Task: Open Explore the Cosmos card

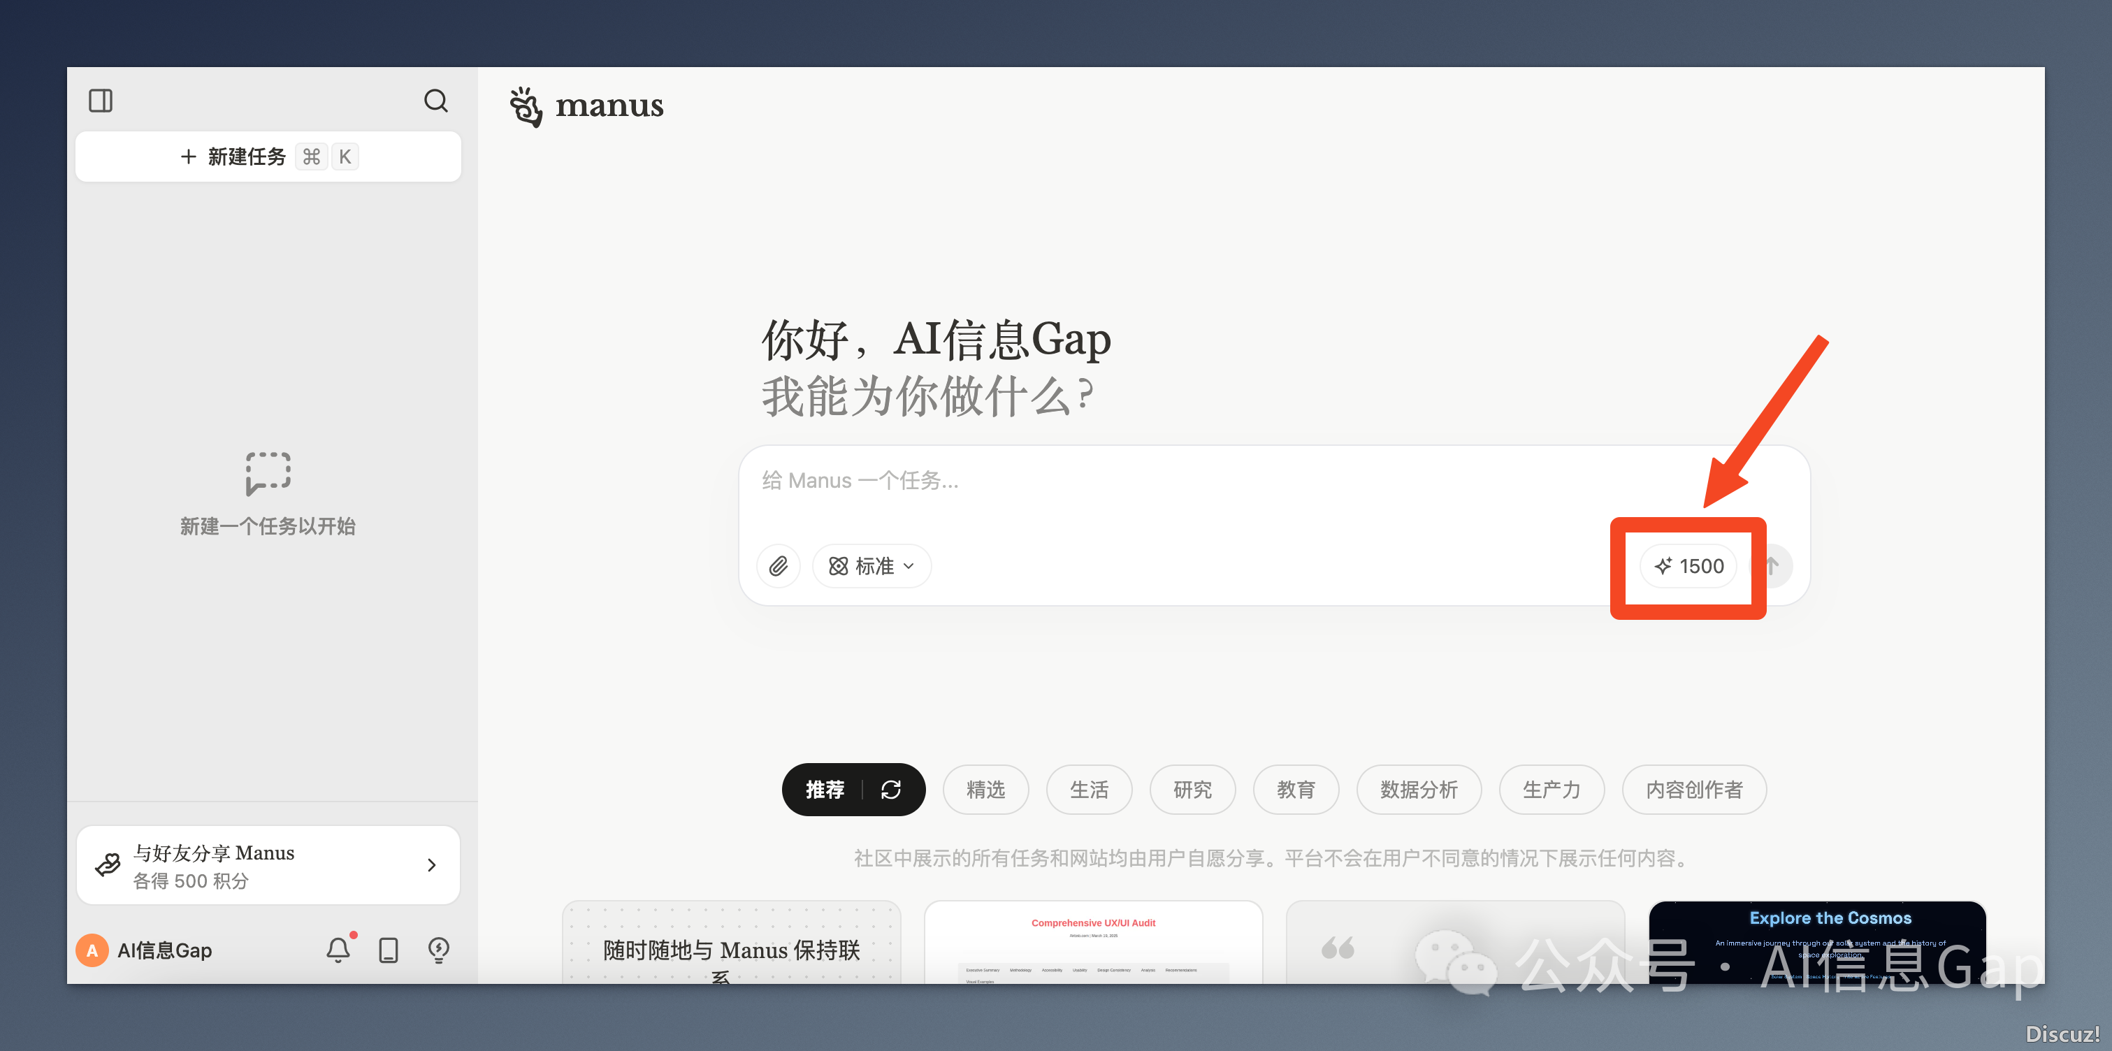Action: [1817, 943]
